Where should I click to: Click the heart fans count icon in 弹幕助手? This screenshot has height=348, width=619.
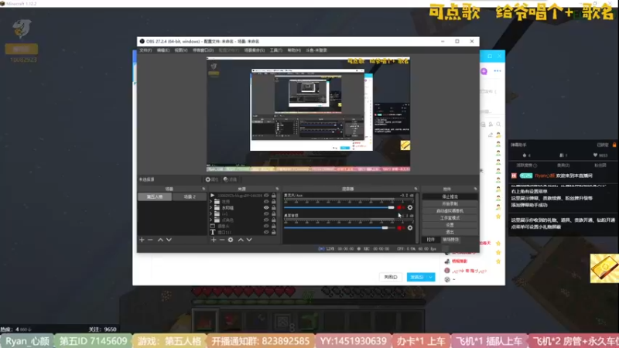[595, 155]
